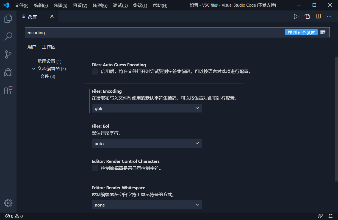The width and height of the screenshot is (338, 220).
Task: Click the Run button in the title bar
Action: pyautogui.click(x=296, y=16)
